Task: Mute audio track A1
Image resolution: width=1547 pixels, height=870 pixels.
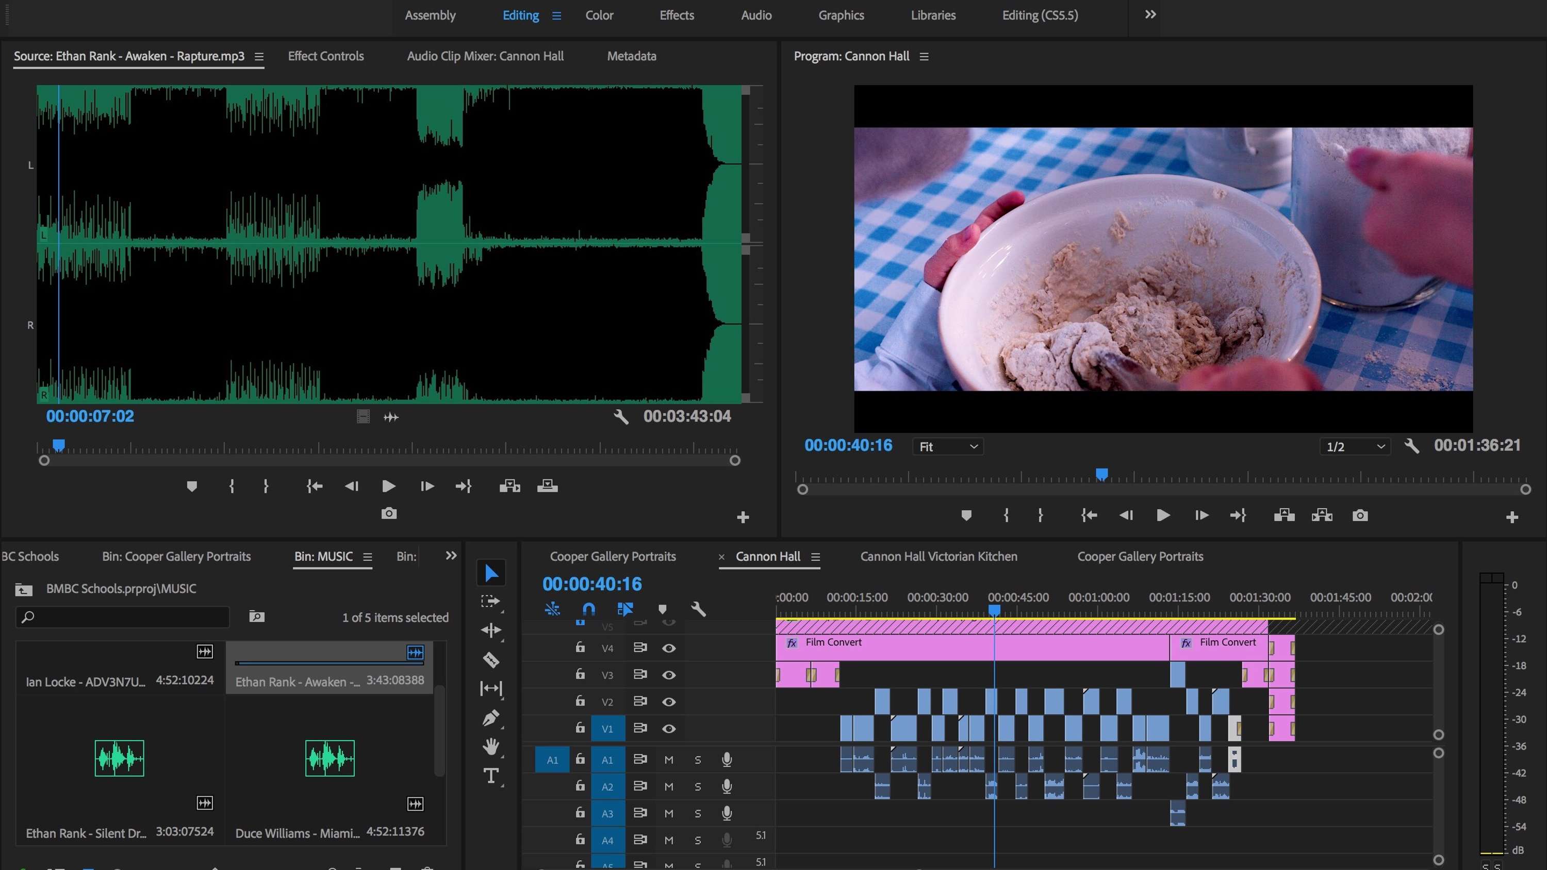Action: tap(668, 760)
